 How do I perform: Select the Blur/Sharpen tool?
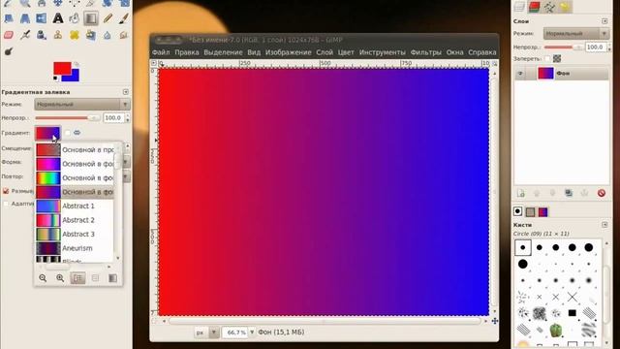click(108, 35)
